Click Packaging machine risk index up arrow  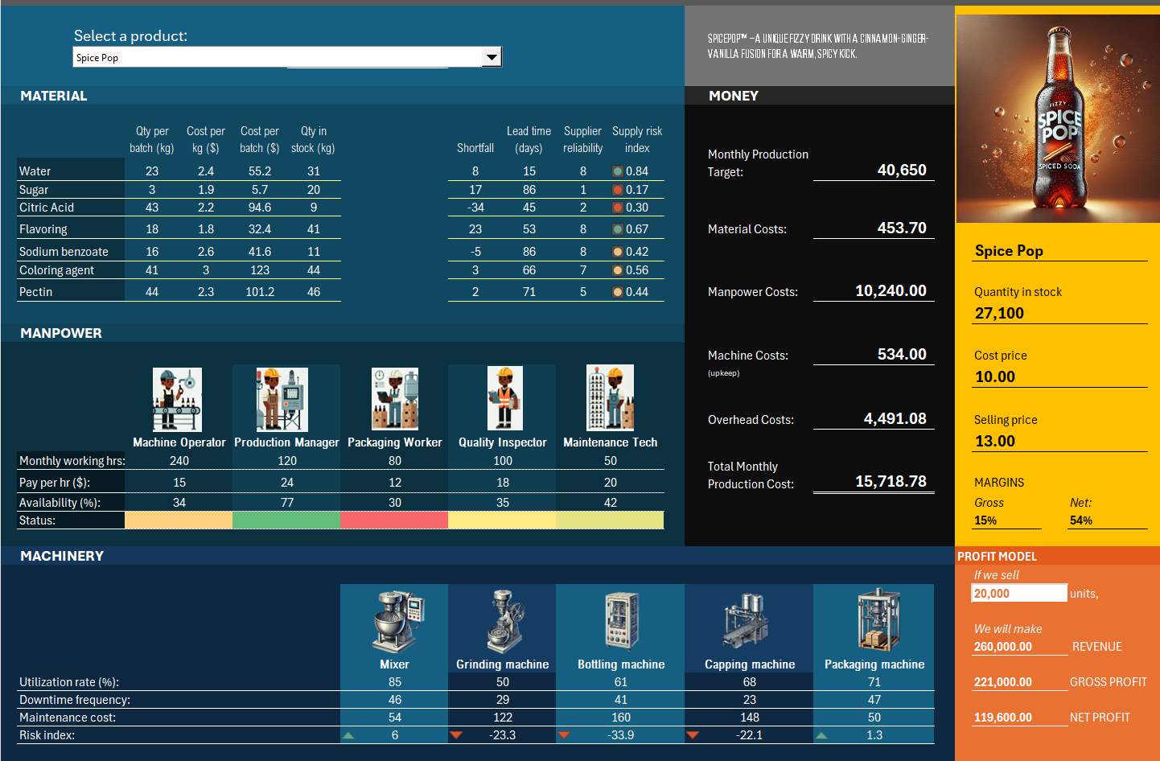pos(821,735)
